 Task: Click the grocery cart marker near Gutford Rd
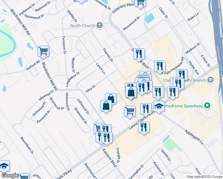(43, 52)
